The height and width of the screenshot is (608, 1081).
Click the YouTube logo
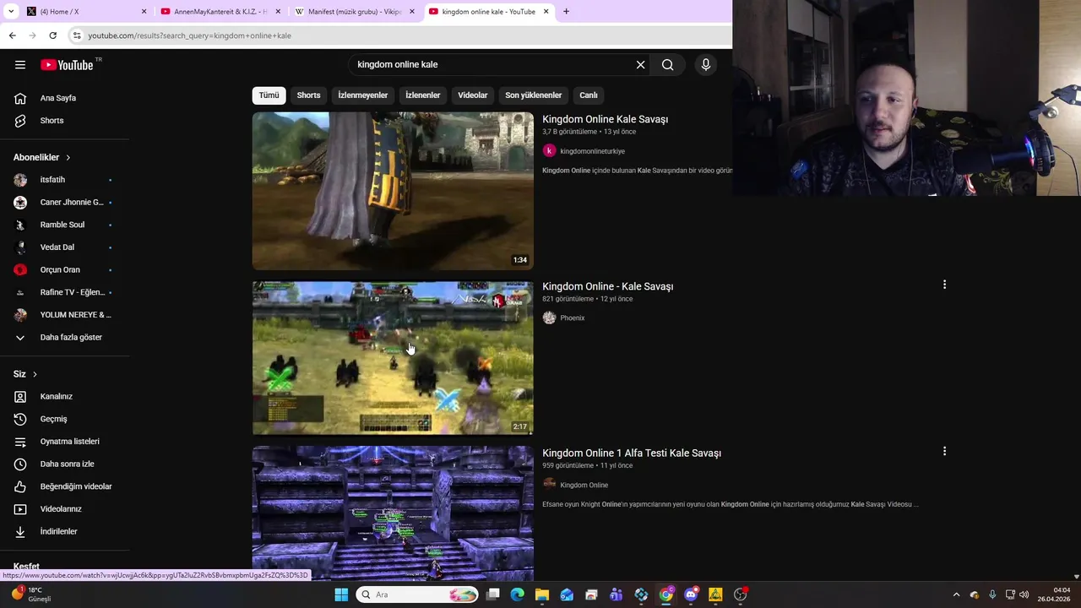pyautogui.click(x=67, y=65)
